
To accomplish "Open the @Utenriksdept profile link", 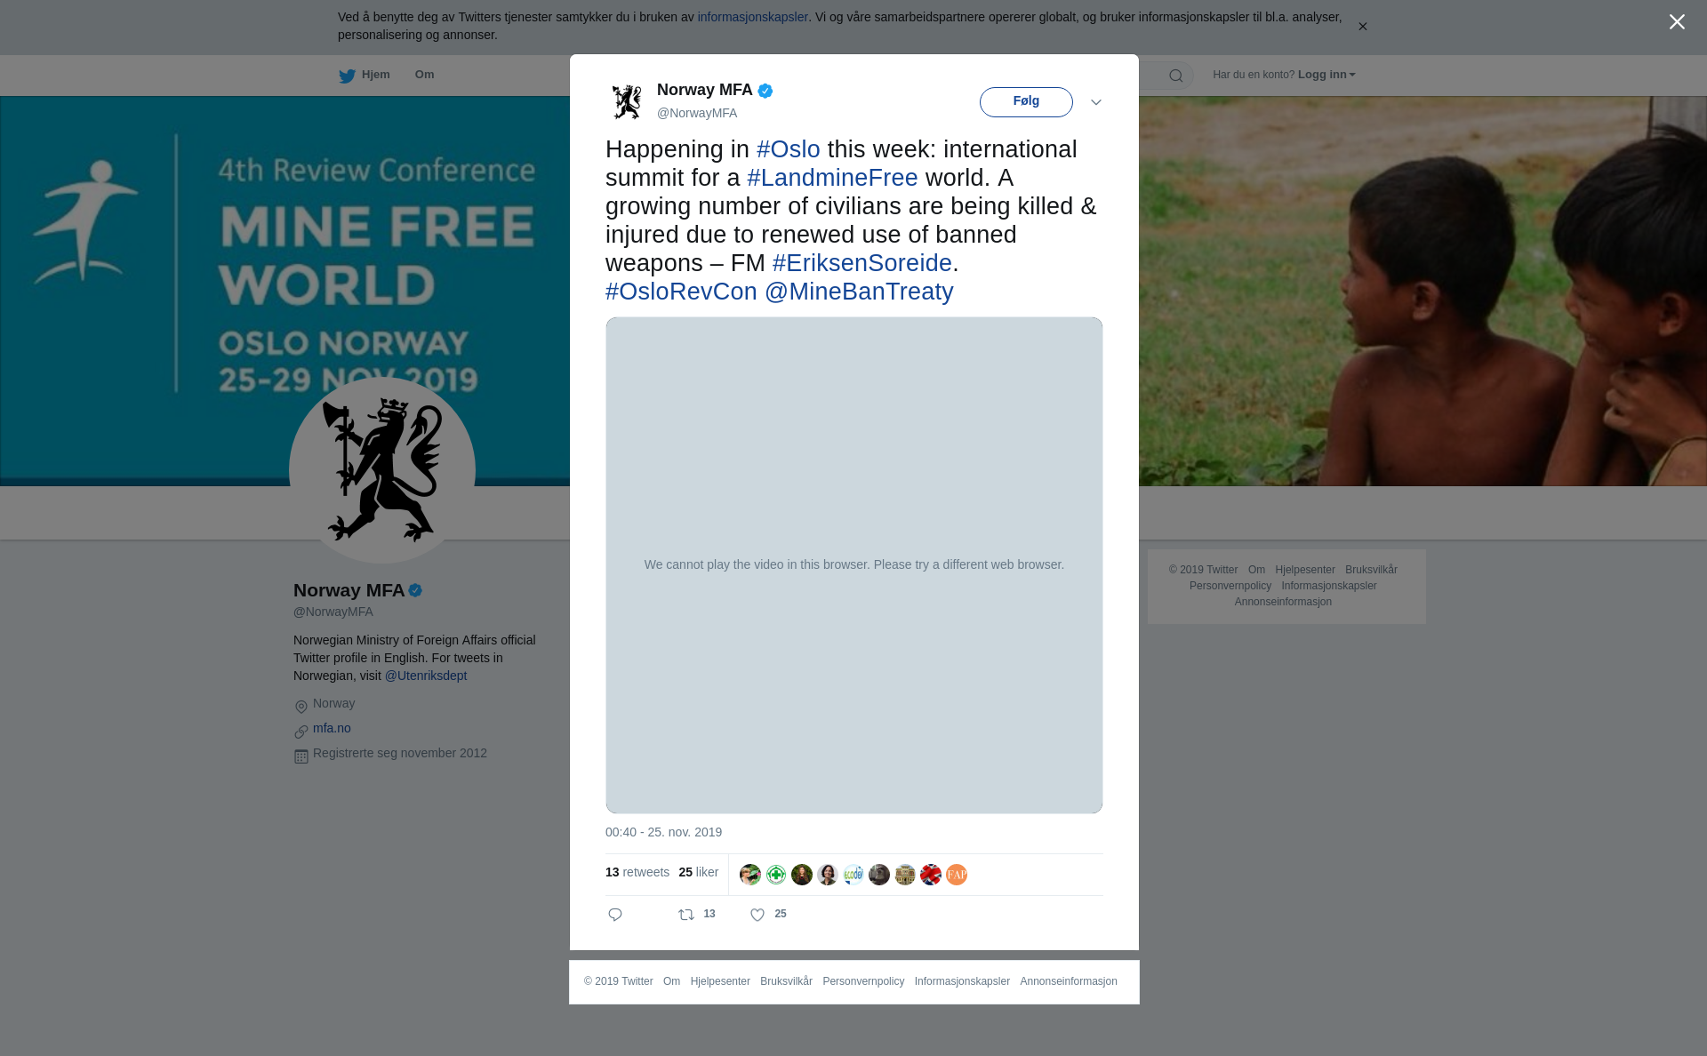I will (x=426, y=676).
